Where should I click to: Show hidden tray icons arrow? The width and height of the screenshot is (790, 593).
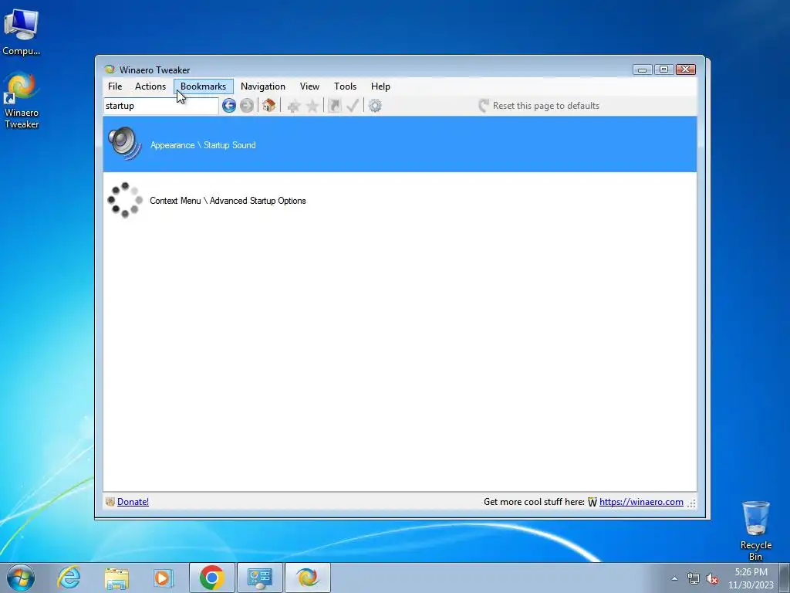(x=674, y=578)
